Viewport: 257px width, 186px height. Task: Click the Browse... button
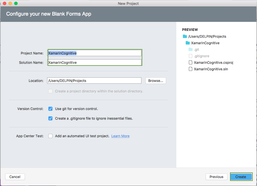(x=155, y=81)
